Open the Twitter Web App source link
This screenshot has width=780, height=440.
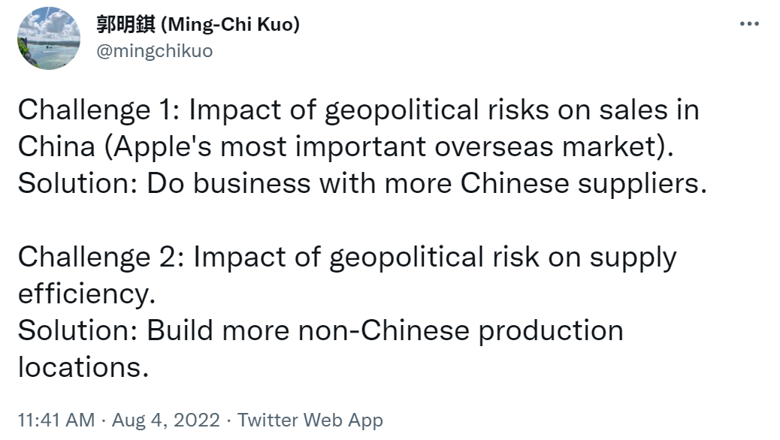click(x=310, y=420)
